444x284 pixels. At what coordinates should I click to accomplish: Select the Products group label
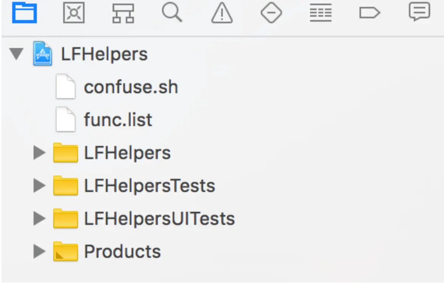pos(122,252)
